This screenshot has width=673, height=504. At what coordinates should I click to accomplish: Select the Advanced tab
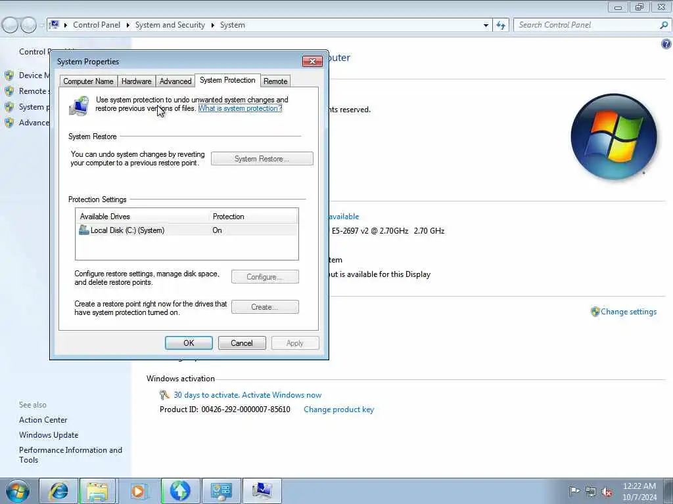(175, 81)
